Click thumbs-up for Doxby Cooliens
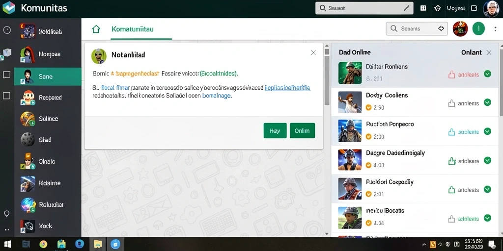Image resolution: width=503 pixels, height=251 pixels. pos(451,103)
